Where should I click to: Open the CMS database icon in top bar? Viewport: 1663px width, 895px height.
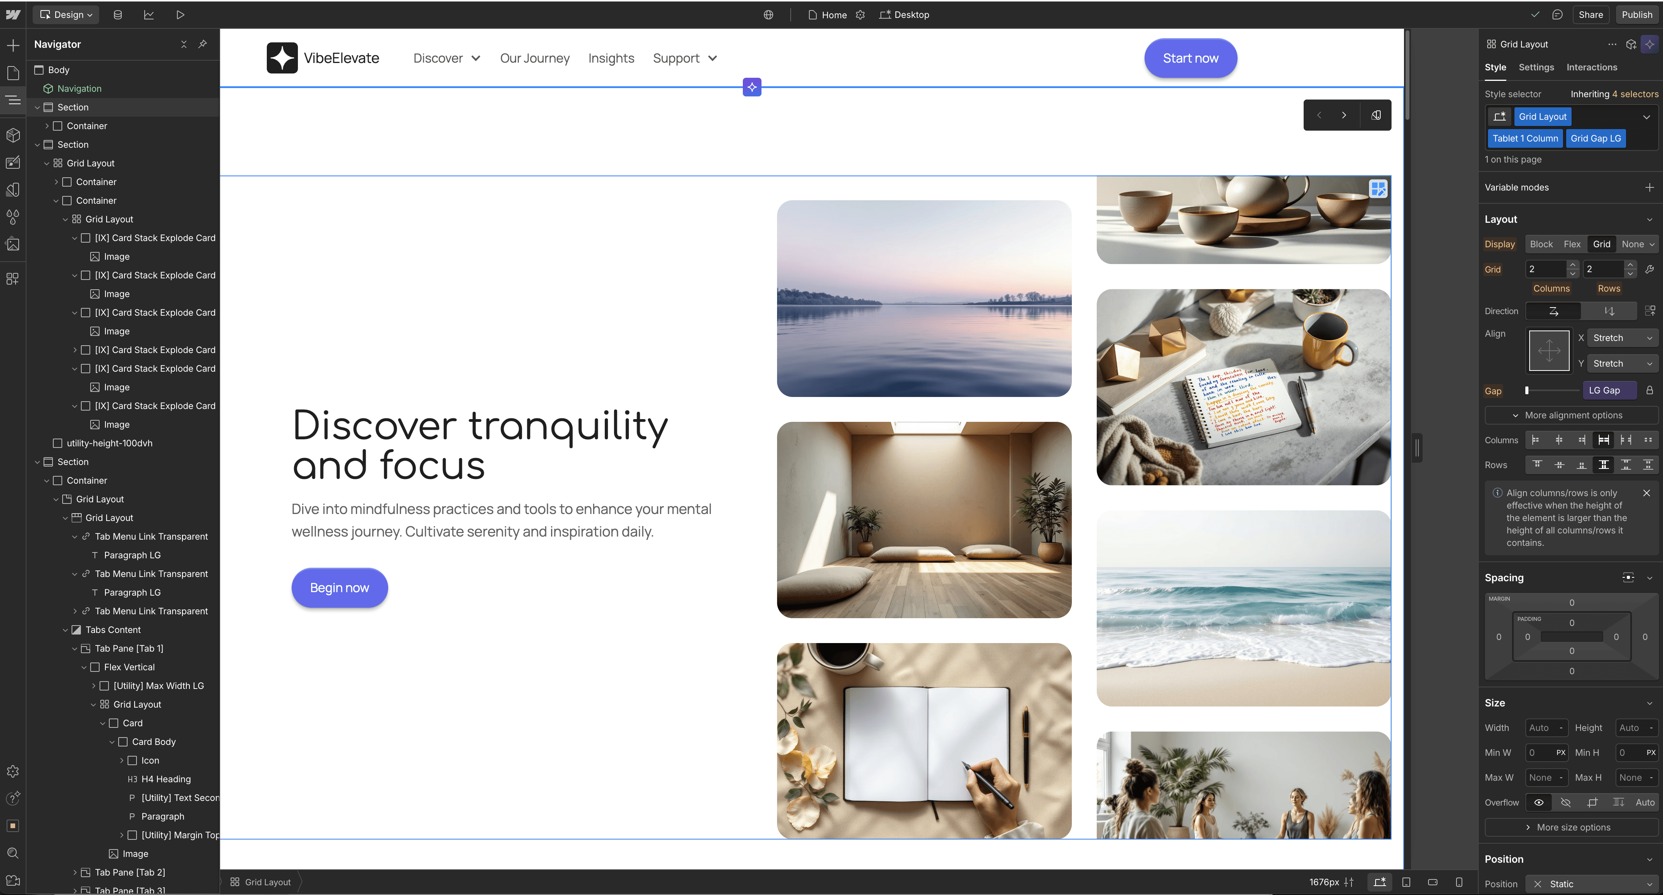[117, 15]
